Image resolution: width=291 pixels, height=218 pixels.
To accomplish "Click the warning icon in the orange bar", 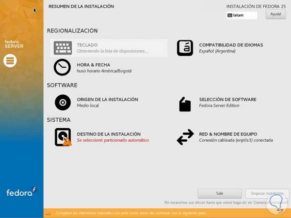I will tap(48, 213).
